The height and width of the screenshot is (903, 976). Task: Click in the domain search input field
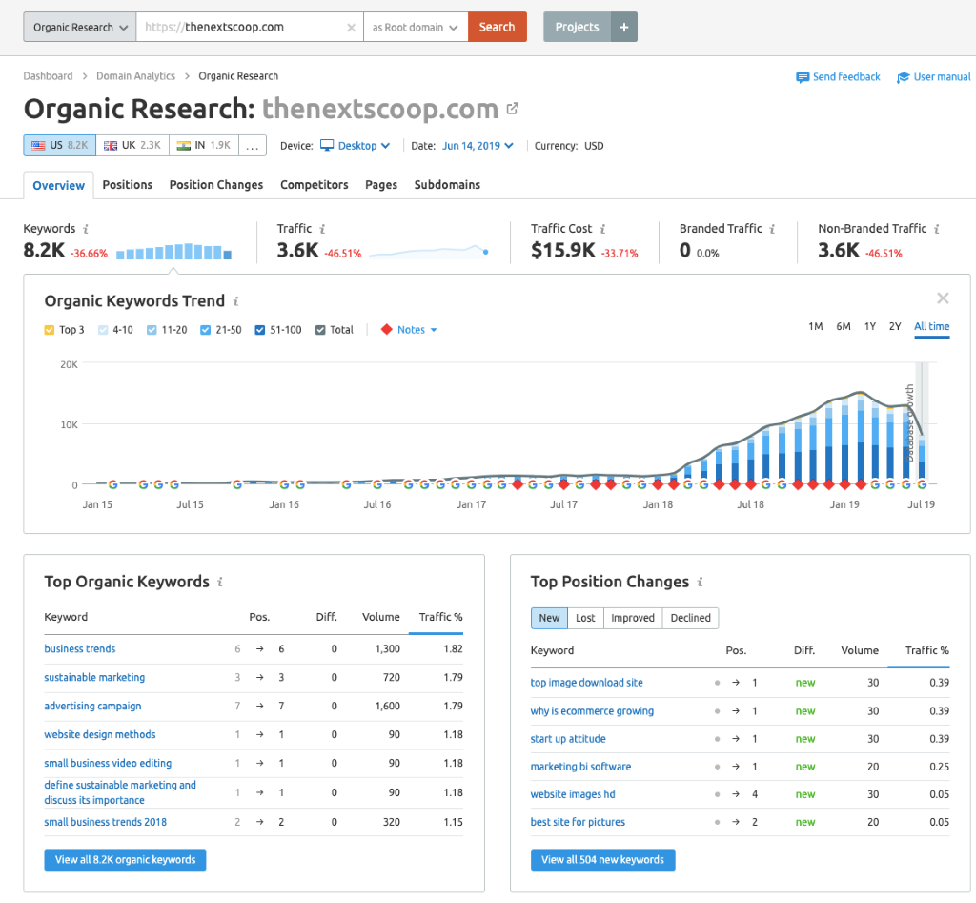tap(249, 27)
